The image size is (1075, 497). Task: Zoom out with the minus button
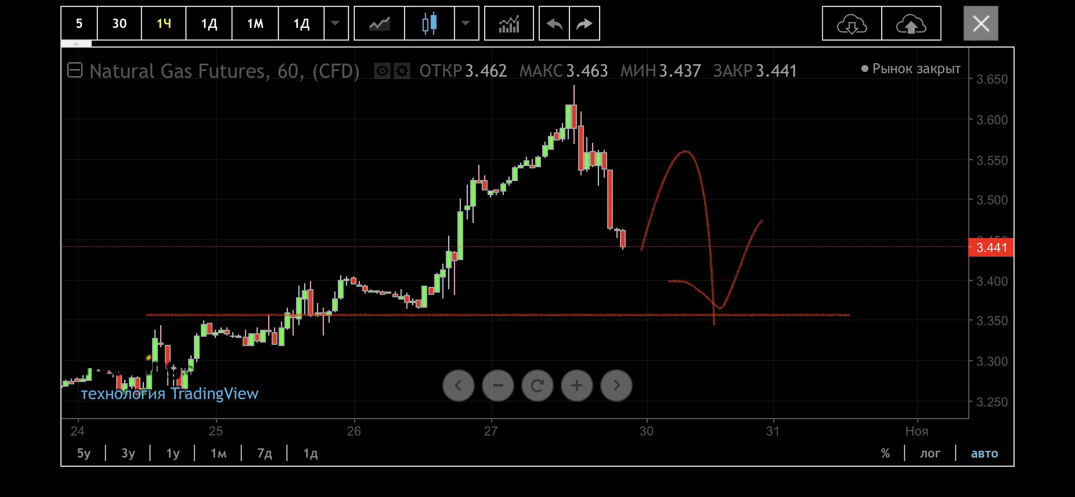click(x=498, y=385)
